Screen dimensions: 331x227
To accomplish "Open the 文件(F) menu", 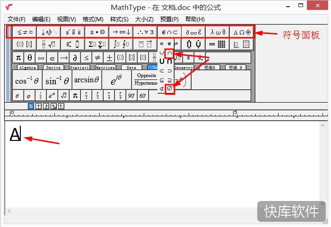I will (17, 19).
